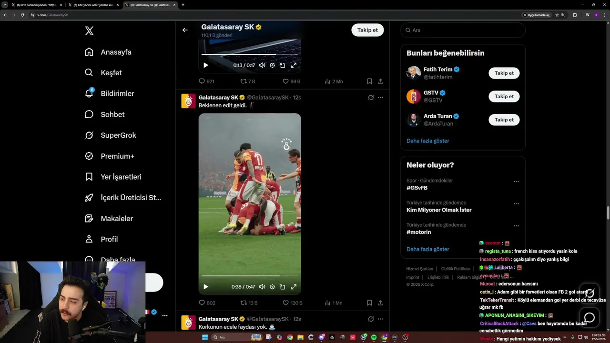
Task: Open SuperGrok in the sidebar
Action: (x=110, y=135)
